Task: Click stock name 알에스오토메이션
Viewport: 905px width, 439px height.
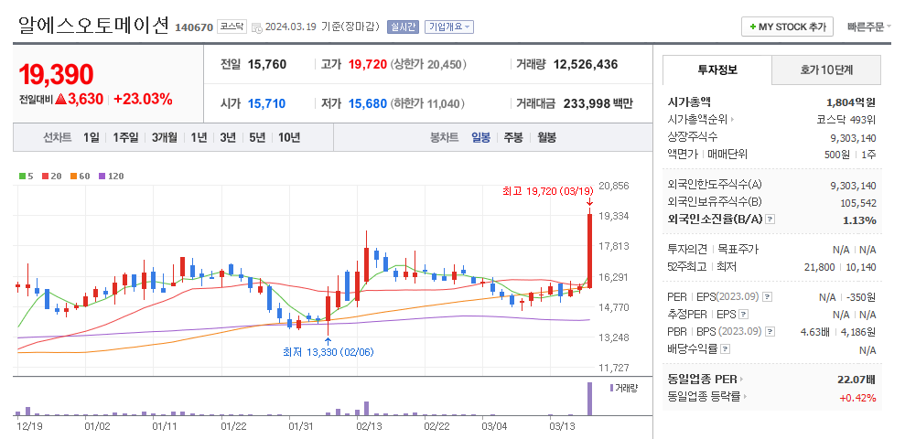Action: [x=94, y=25]
